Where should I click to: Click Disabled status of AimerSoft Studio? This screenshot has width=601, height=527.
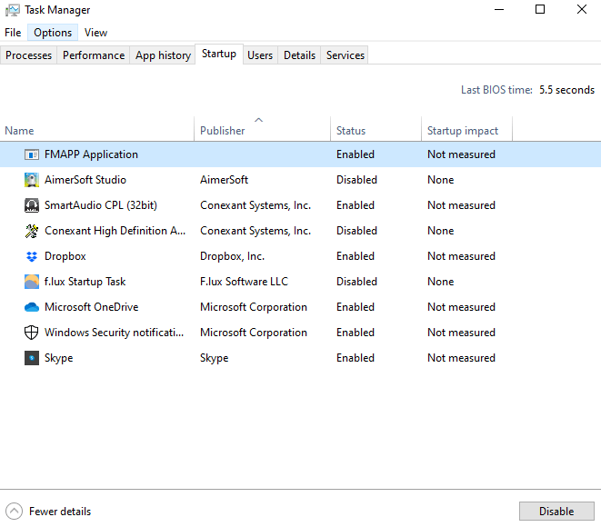tap(356, 180)
